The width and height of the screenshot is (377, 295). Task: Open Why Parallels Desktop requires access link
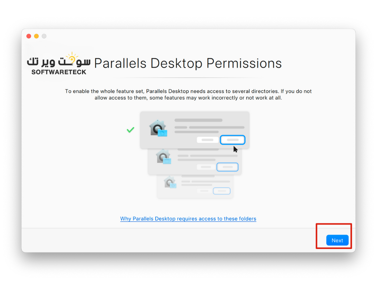pos(188,219)
